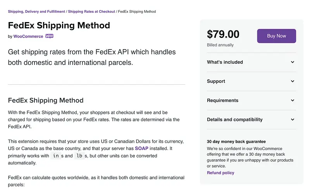310x191 pixels.
Task: Click the Woo logo badge beside WooCommerce
Action: click(49, 36)
